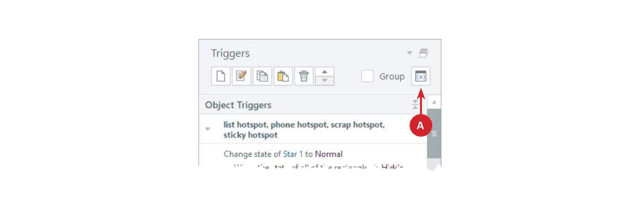Create a new trigger
Image resolution: width=640 pixels, height=212 pixels.
coord(221,76)
